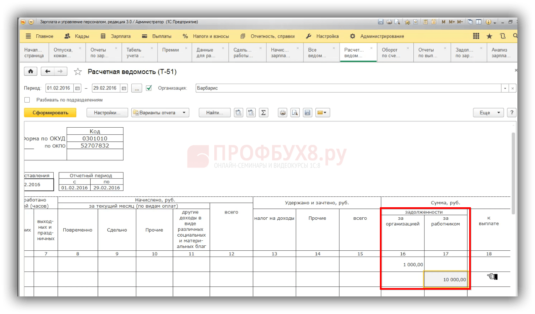
Task: Click the save icon in title bar
Action: click(381, 22)
